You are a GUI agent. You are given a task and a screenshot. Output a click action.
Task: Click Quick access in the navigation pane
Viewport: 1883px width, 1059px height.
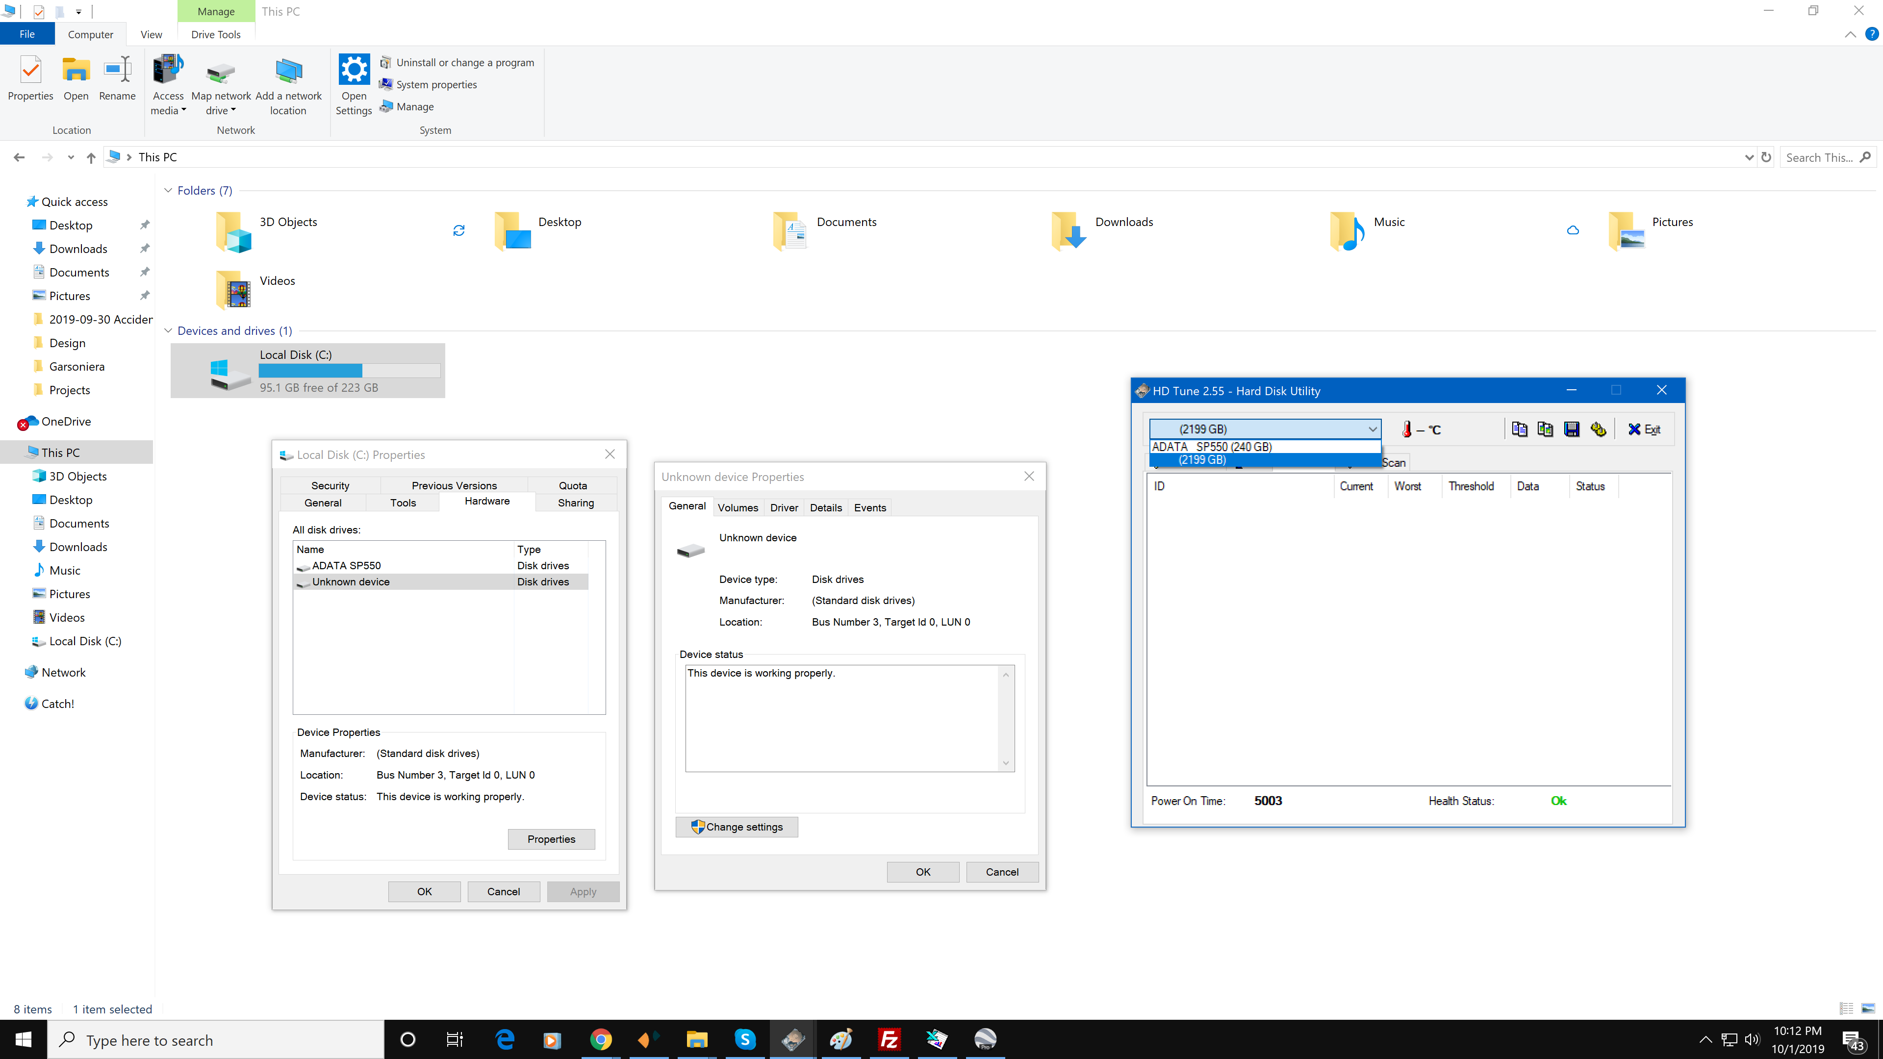[74, 202]
